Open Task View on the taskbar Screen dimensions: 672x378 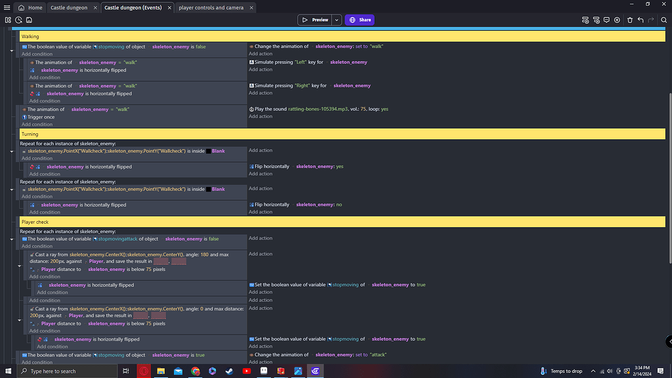pos(125,371)
